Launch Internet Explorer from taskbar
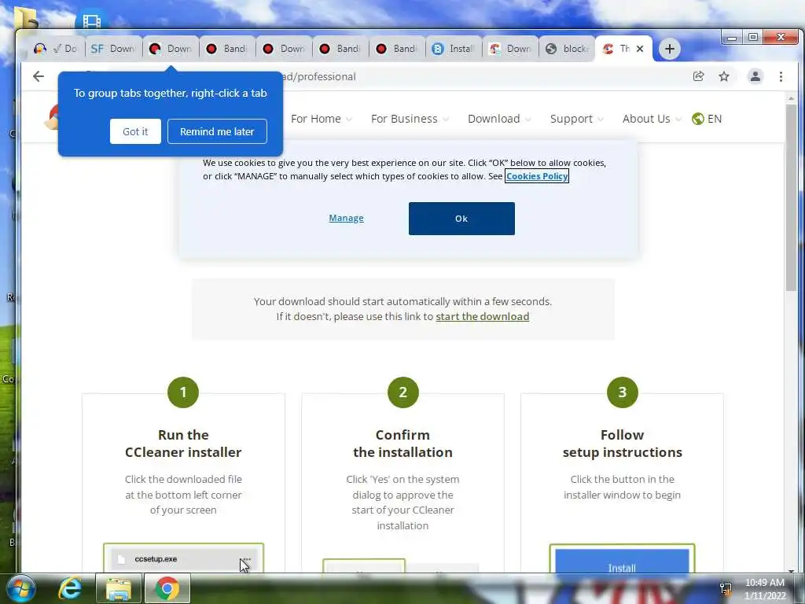Screen dimensions: 805x604 pyautogui.click(x=70, y=588)
